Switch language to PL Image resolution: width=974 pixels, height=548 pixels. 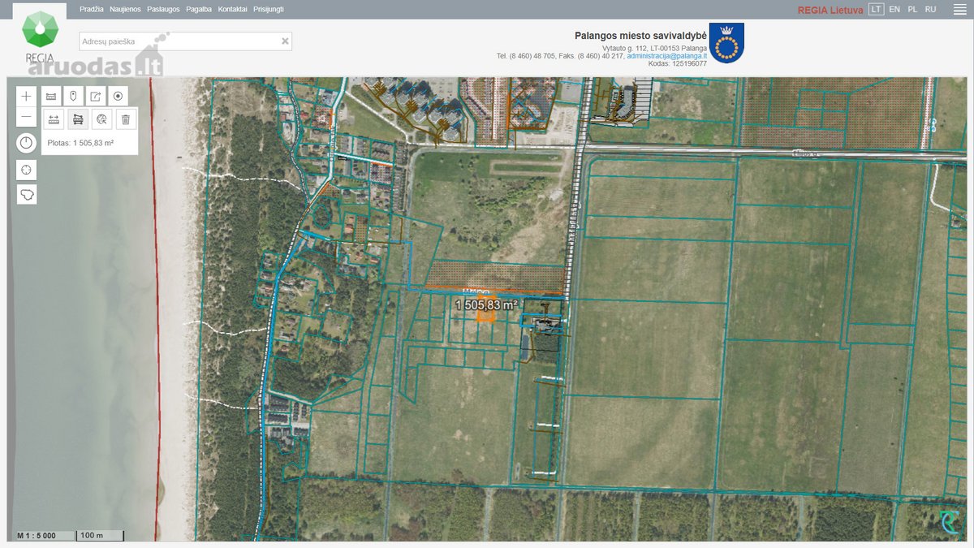tap(912, 9)
